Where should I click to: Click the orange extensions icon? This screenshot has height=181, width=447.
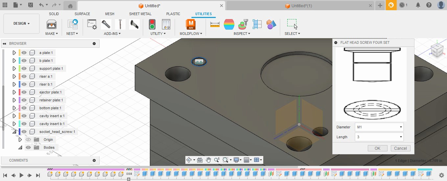[391, 5]
